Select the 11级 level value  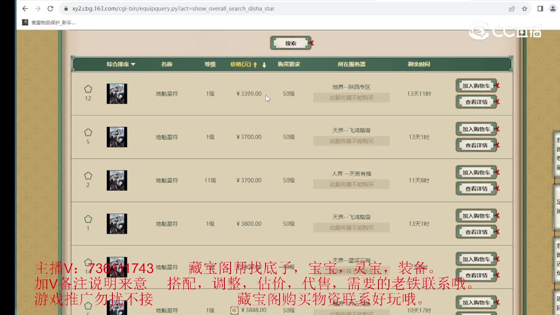pos(210,180)
